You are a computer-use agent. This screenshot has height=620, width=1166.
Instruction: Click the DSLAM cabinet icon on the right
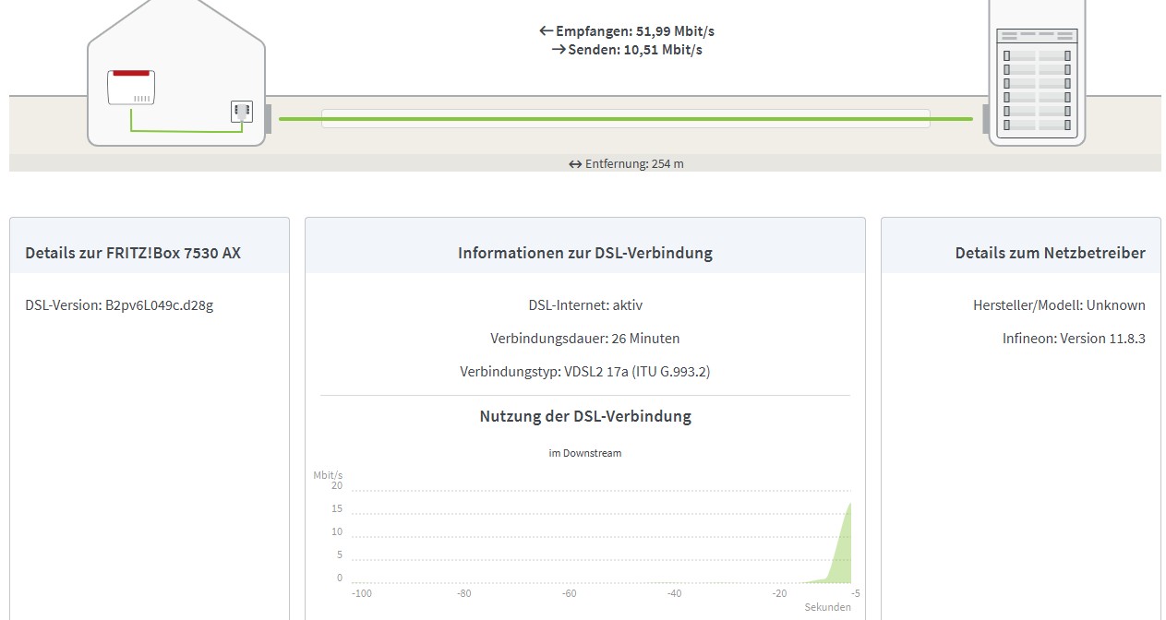pos(1036,81)
